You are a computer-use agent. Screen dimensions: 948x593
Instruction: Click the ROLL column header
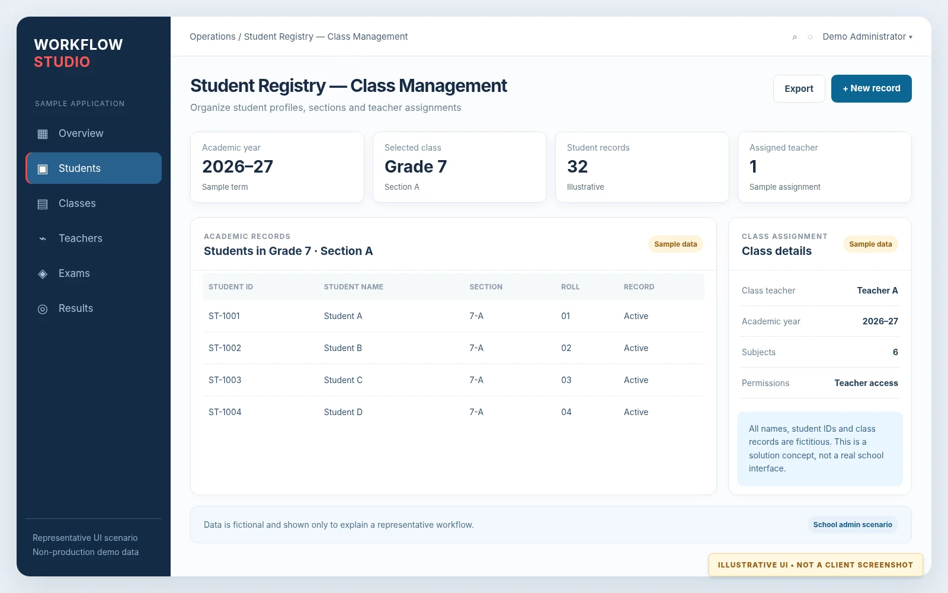[571, 287]
